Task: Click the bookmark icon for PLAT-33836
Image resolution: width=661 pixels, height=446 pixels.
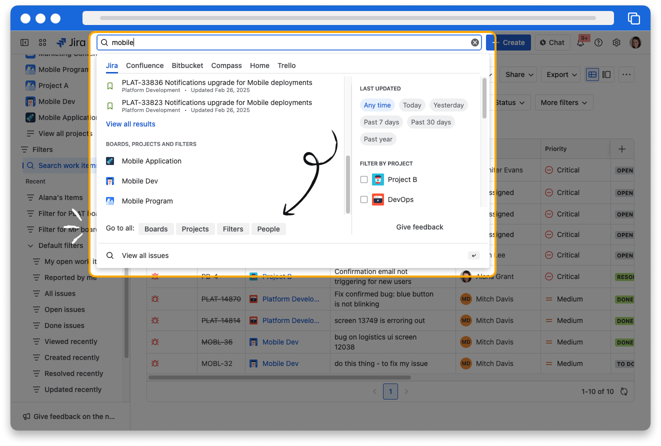Action: click(110, 86)
